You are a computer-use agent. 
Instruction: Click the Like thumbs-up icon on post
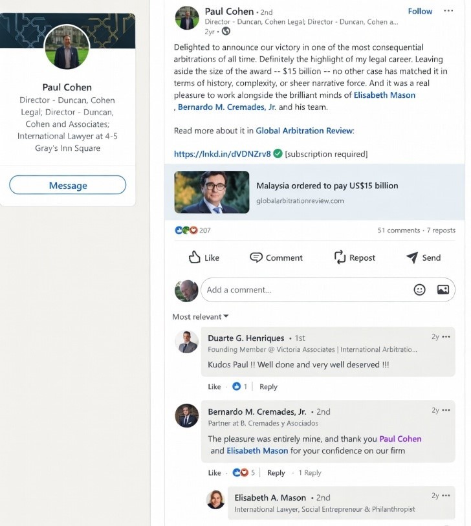pos(194,258)
